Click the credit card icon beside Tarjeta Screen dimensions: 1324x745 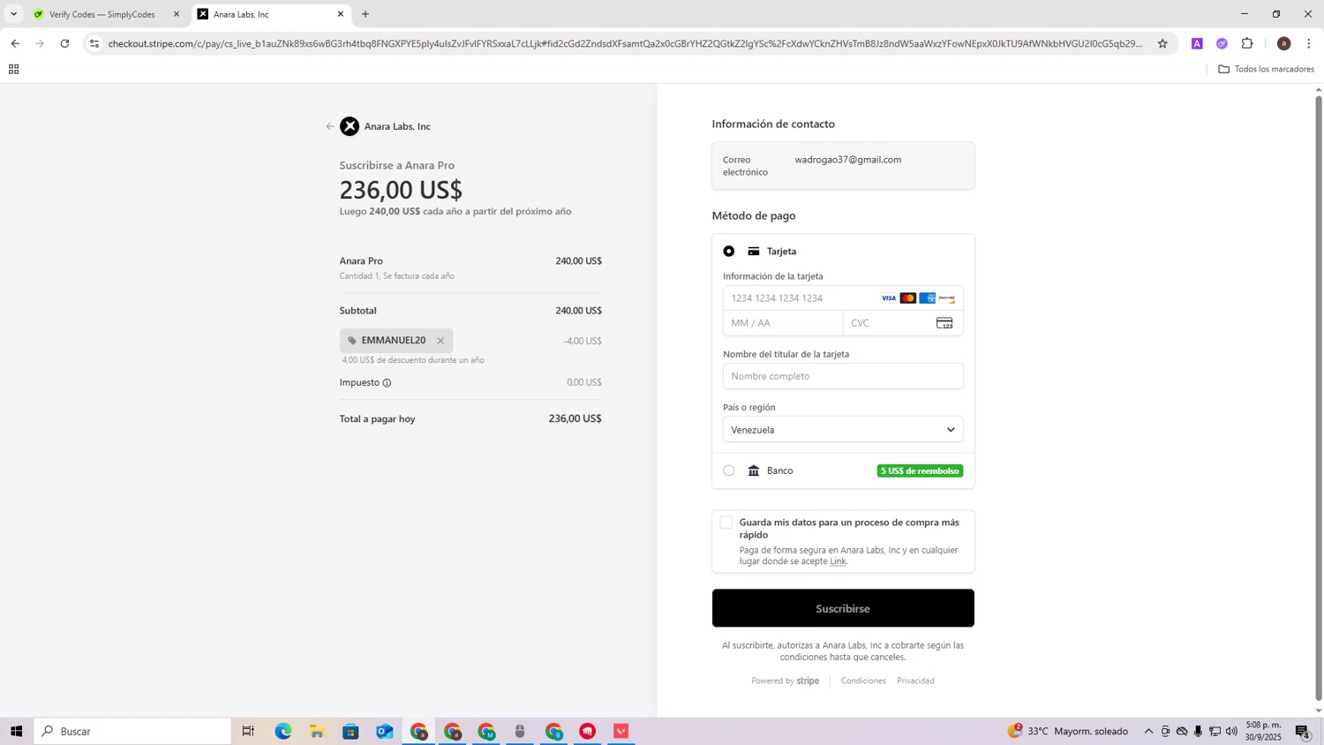[754, 252]
